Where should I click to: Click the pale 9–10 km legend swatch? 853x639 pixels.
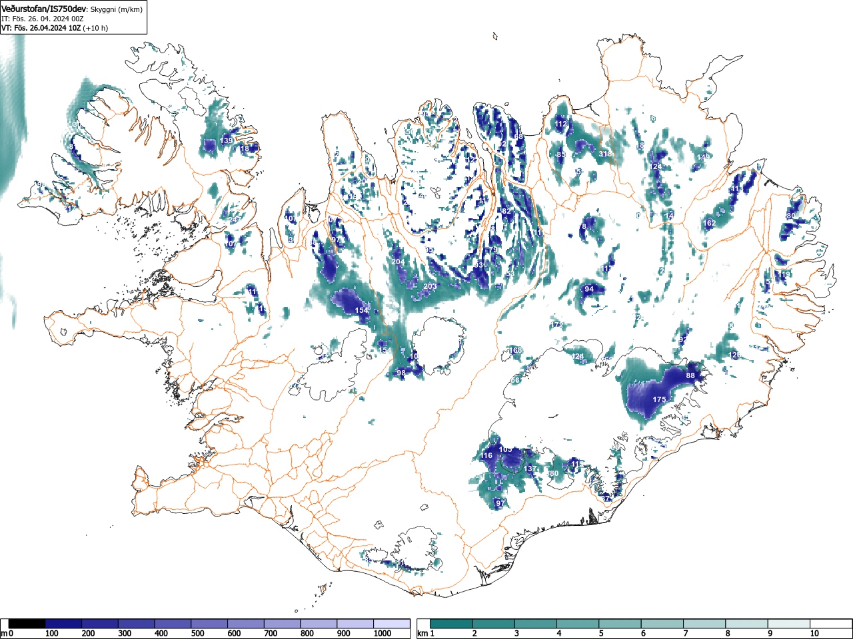click(790, 624)
